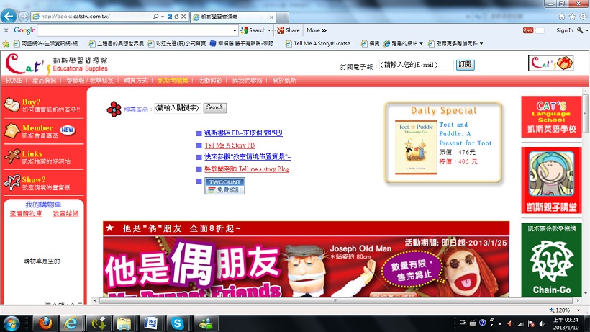
Task: Open the Tell Me A Story FB link
Action: [x=230, y=145]
